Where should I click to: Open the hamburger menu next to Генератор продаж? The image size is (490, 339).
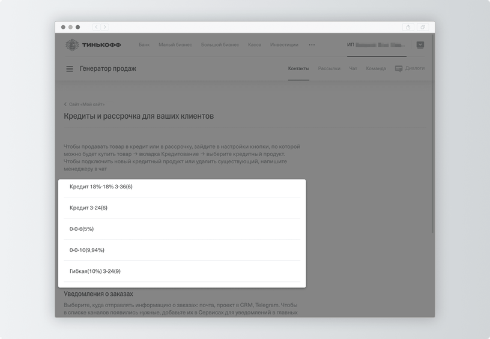(70, 68)
